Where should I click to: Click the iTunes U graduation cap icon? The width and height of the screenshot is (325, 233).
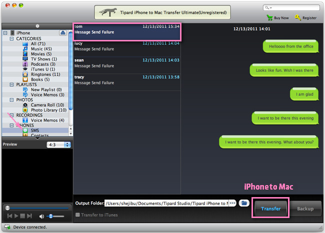pos(25,69)
